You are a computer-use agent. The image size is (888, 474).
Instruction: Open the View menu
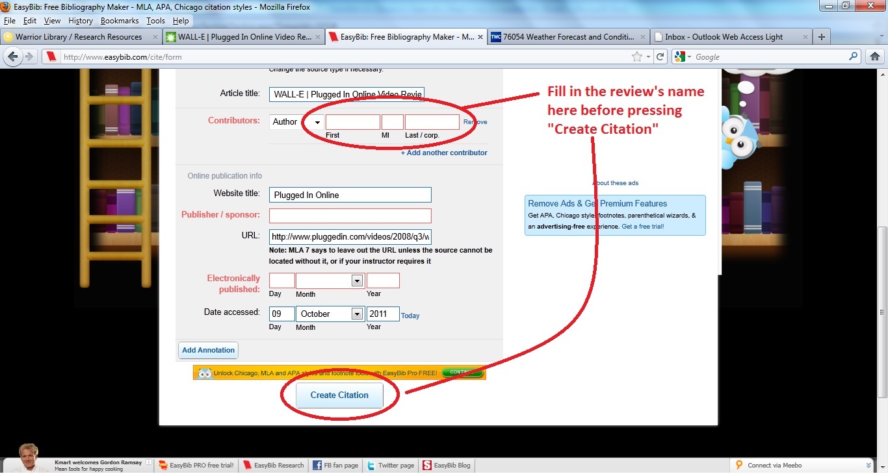click(53, 21)
